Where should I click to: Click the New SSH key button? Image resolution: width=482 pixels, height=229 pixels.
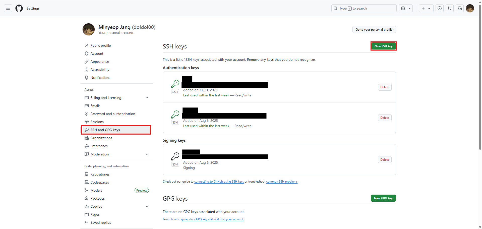coord(383,46)
